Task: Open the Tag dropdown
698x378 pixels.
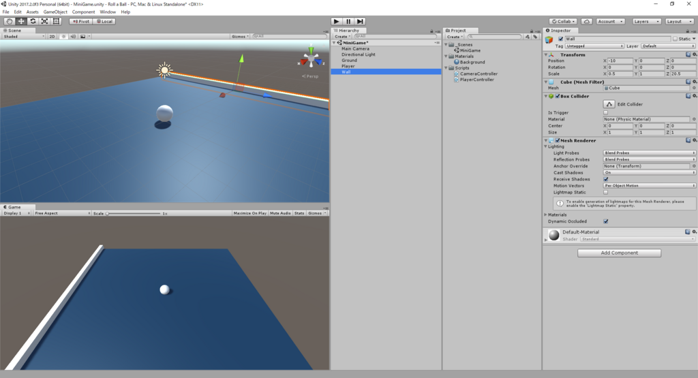Action: (594, 46)
